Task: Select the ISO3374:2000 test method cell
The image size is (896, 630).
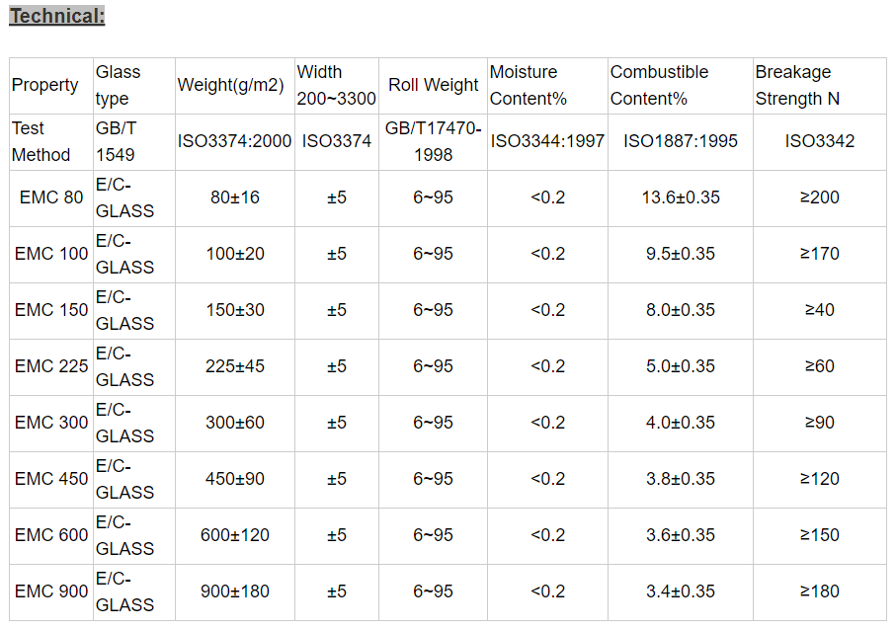Action: [234, 141]
